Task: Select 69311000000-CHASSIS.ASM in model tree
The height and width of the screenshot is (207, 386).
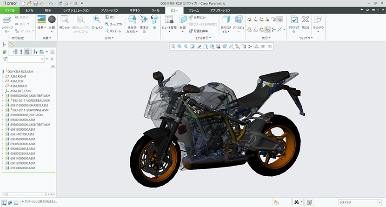Action: (28, 105)
